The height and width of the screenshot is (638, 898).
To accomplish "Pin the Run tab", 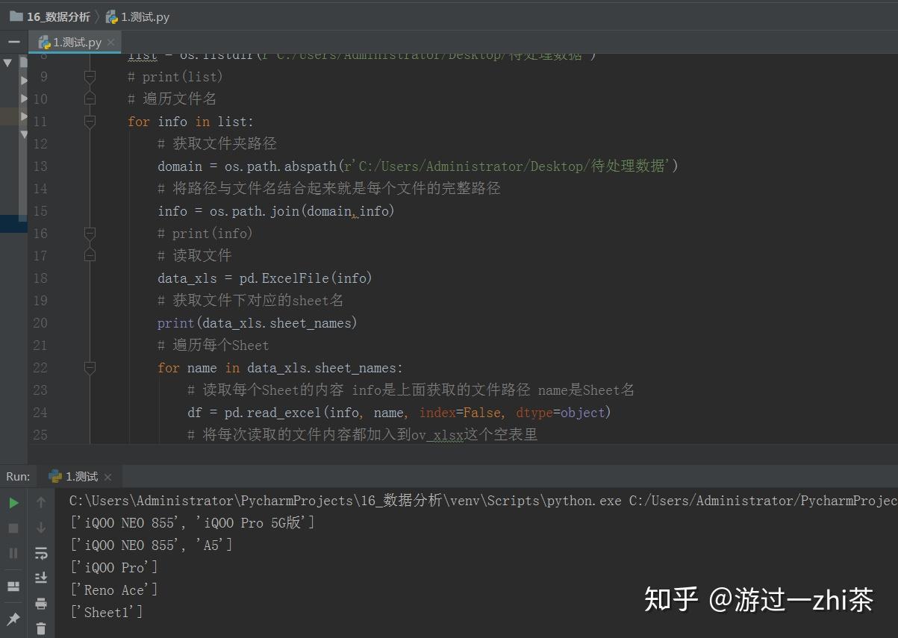I will (13, 619).
